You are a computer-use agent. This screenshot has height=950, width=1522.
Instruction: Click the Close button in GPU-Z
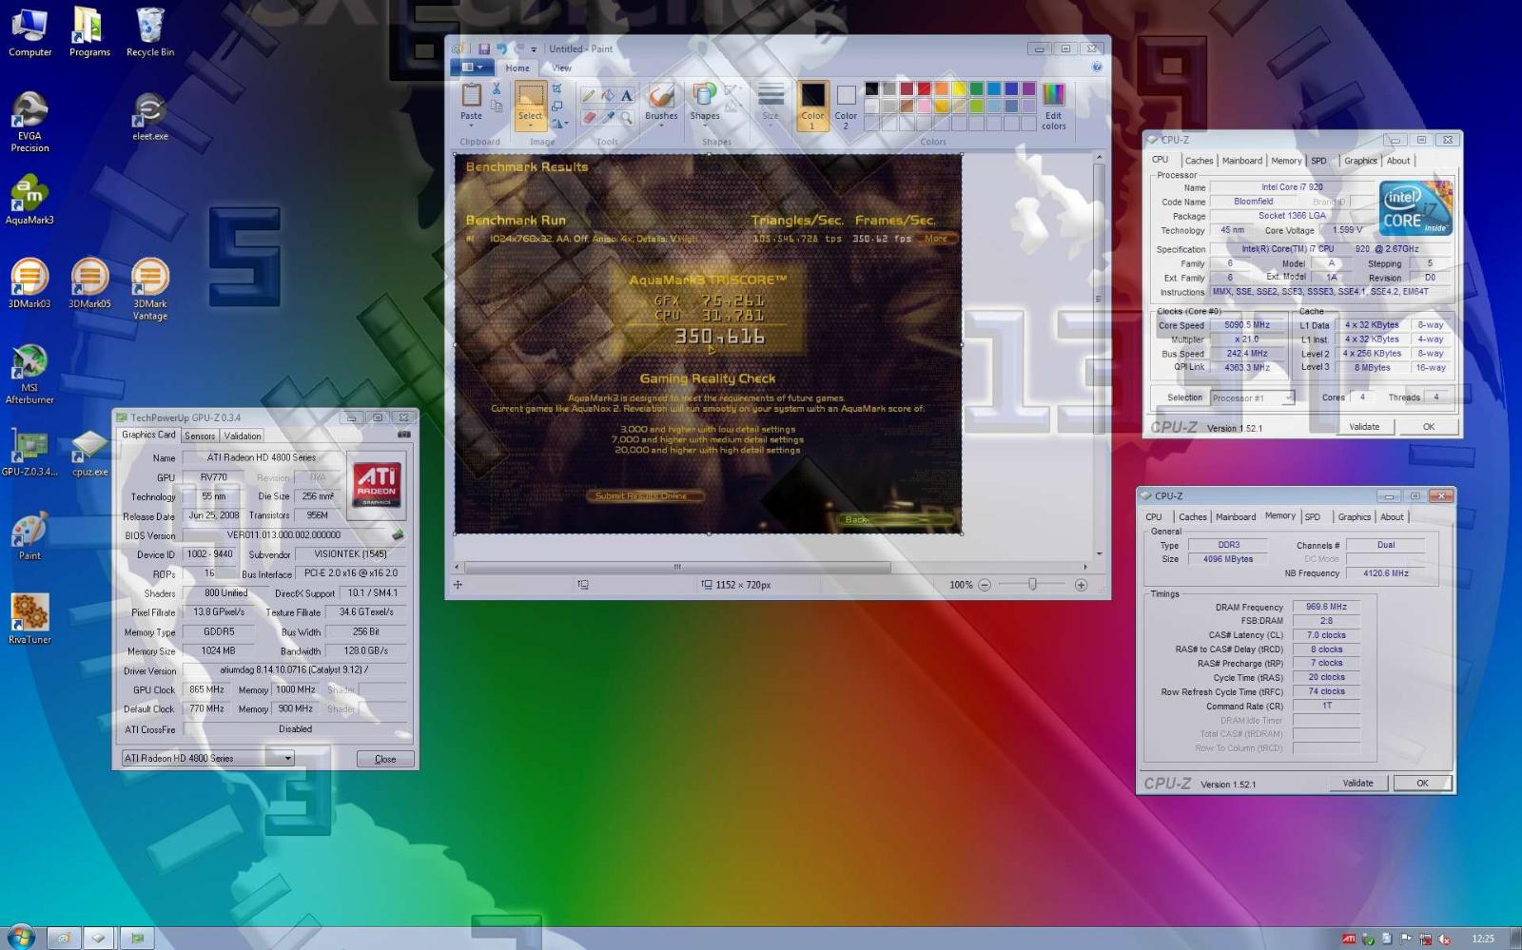pos(385,759)
